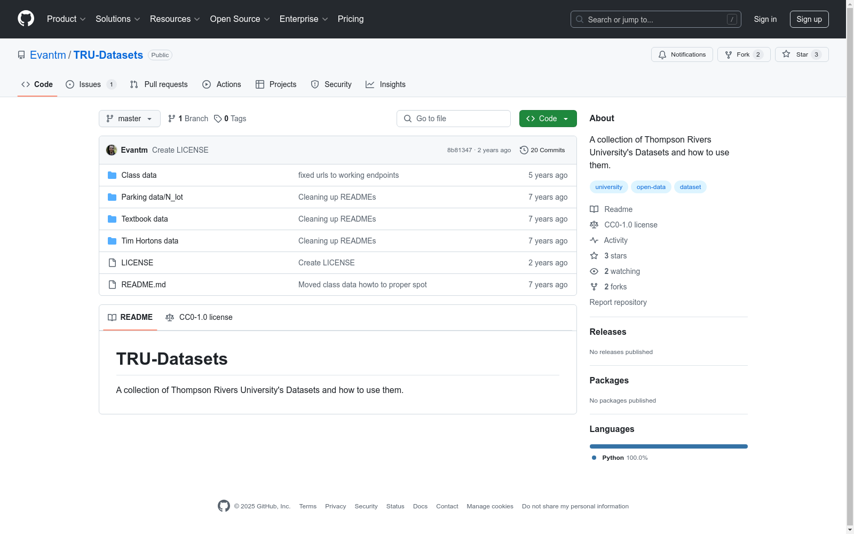This screenshot has width=854, height=534.
Task: Open the Insights tab
Action: click(385, 84)
